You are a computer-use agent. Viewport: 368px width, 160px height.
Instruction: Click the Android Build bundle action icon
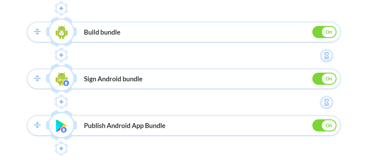point(61,32)
